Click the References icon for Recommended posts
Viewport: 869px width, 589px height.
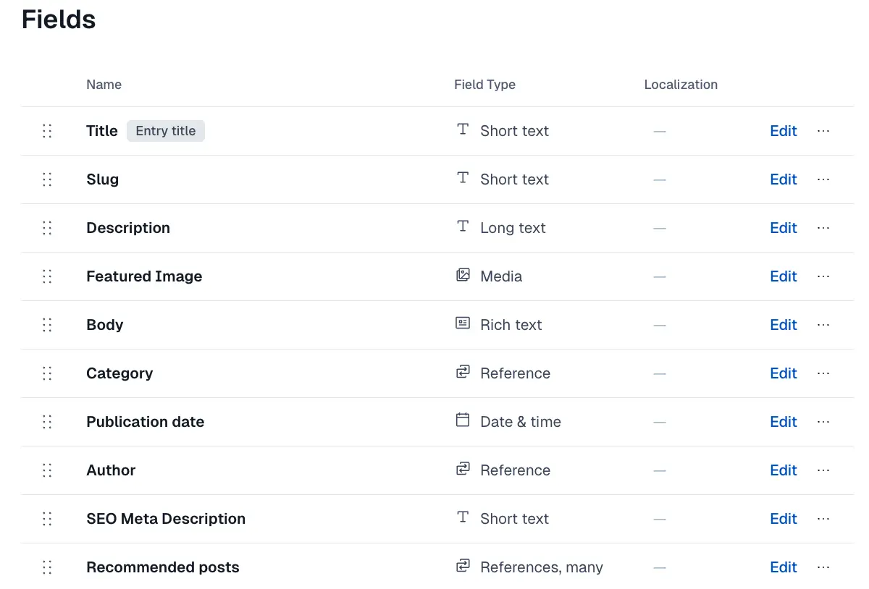click(x=463, y=566)
